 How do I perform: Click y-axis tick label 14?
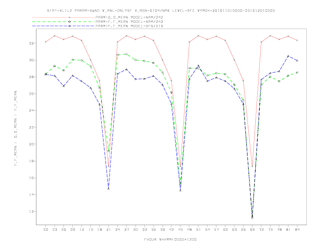tap(32, 195)
